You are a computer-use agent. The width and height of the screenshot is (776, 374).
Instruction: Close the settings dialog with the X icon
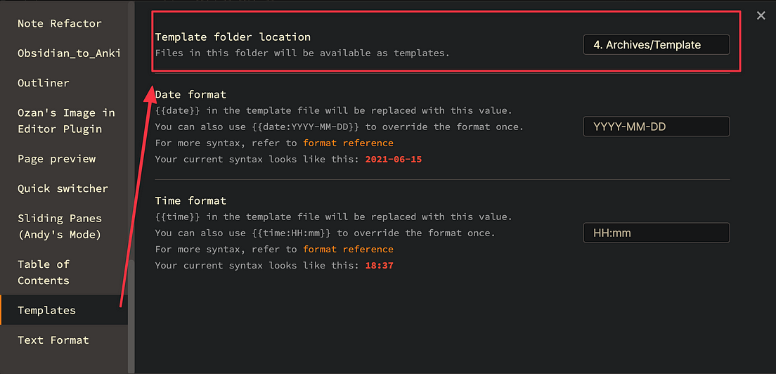(x=761, y=16)
